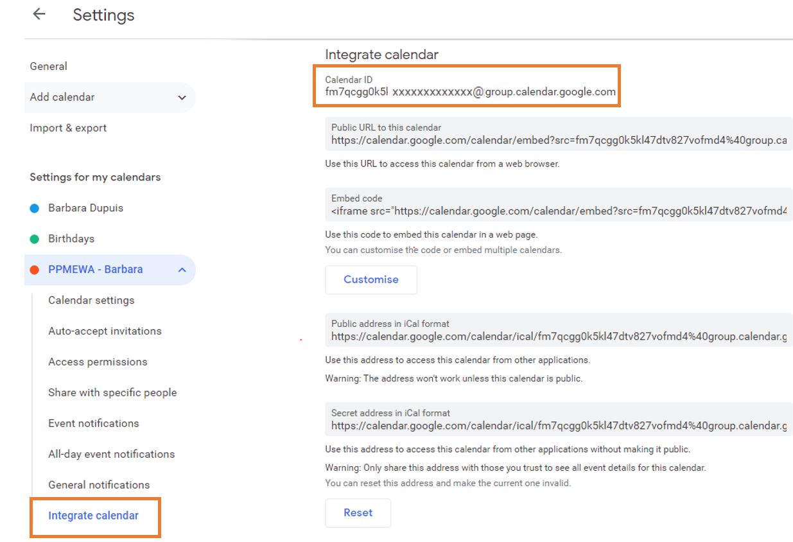Jump to Event notifications section

click(x=94, y=424)
